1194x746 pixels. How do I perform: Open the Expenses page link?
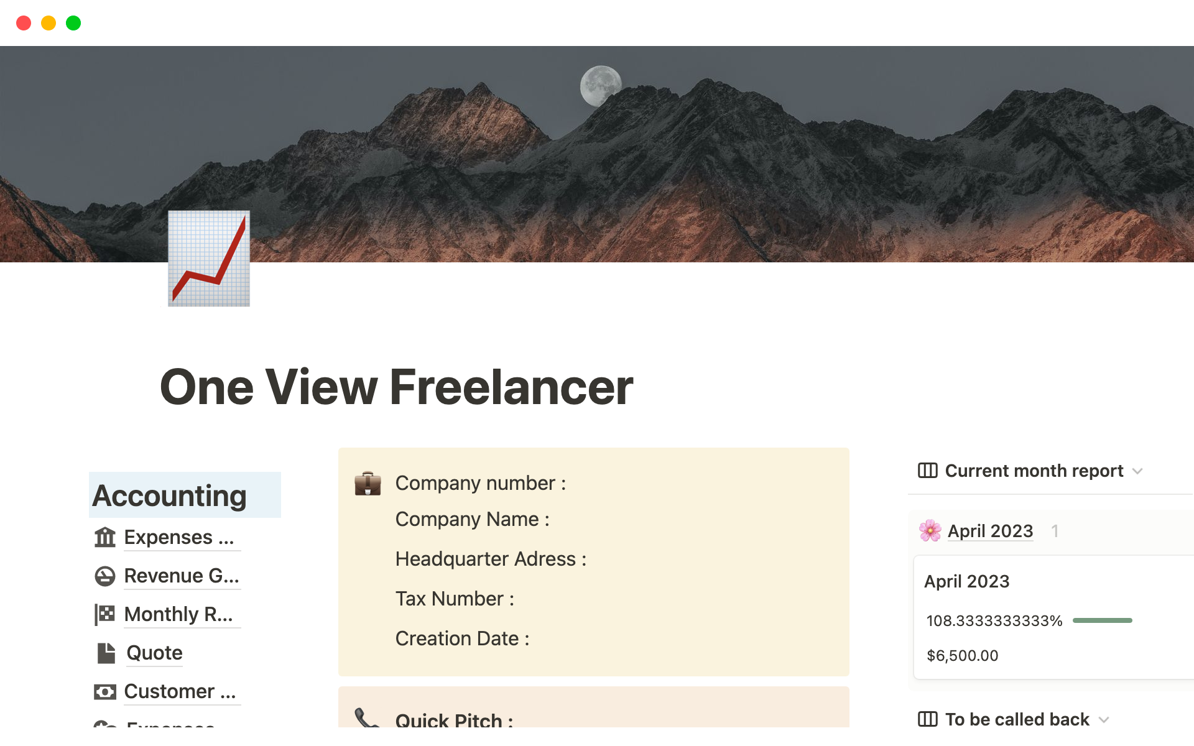[x=179, y=537]
